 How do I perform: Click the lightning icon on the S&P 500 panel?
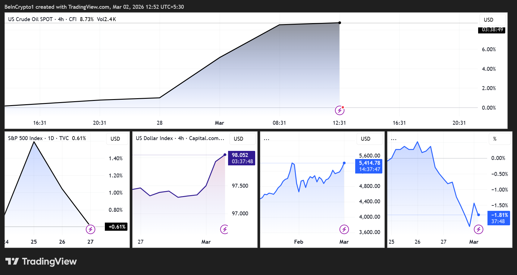click(91, 229)
